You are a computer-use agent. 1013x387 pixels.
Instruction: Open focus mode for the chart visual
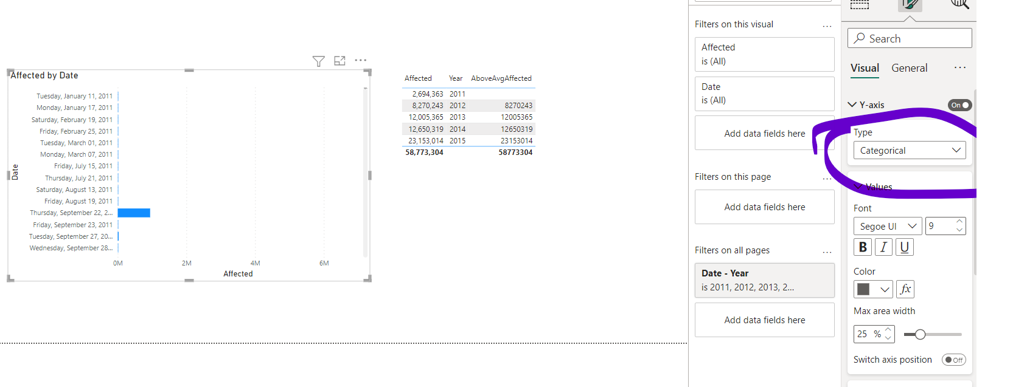[x=339, y=61]
